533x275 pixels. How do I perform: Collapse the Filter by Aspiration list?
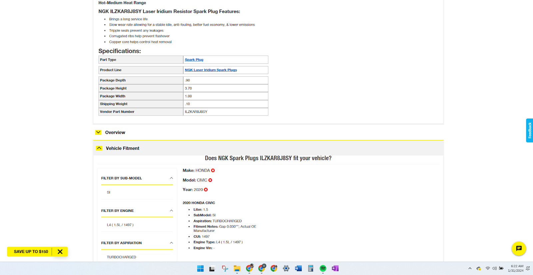[x=171, y=243]
